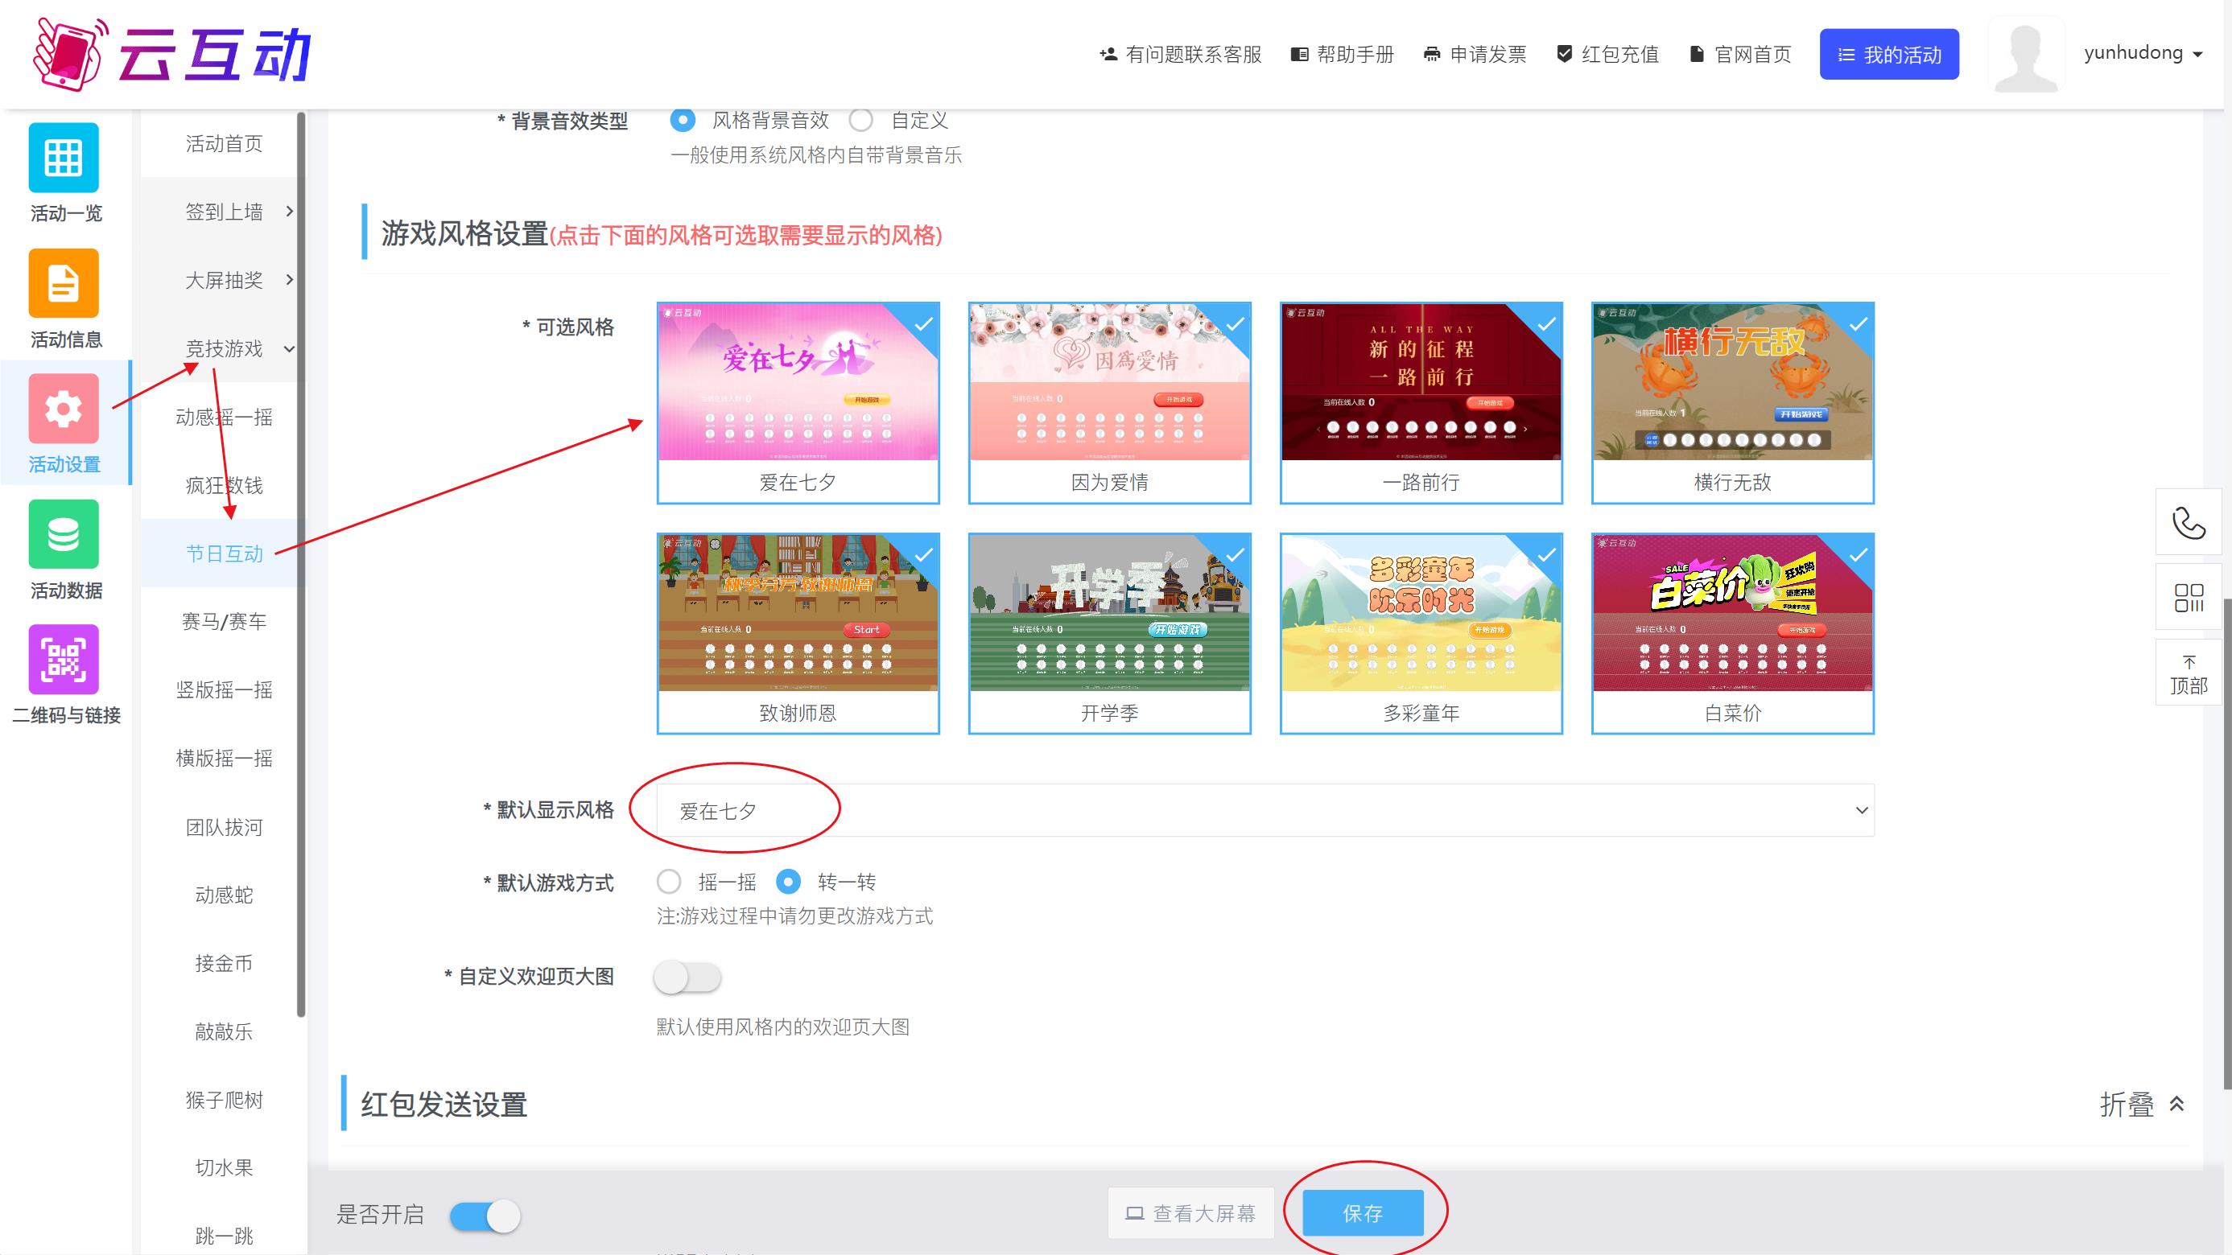Select the 活动设置 gear icon
This screenshot has height=1255, width=2232.
click(64, 409)
